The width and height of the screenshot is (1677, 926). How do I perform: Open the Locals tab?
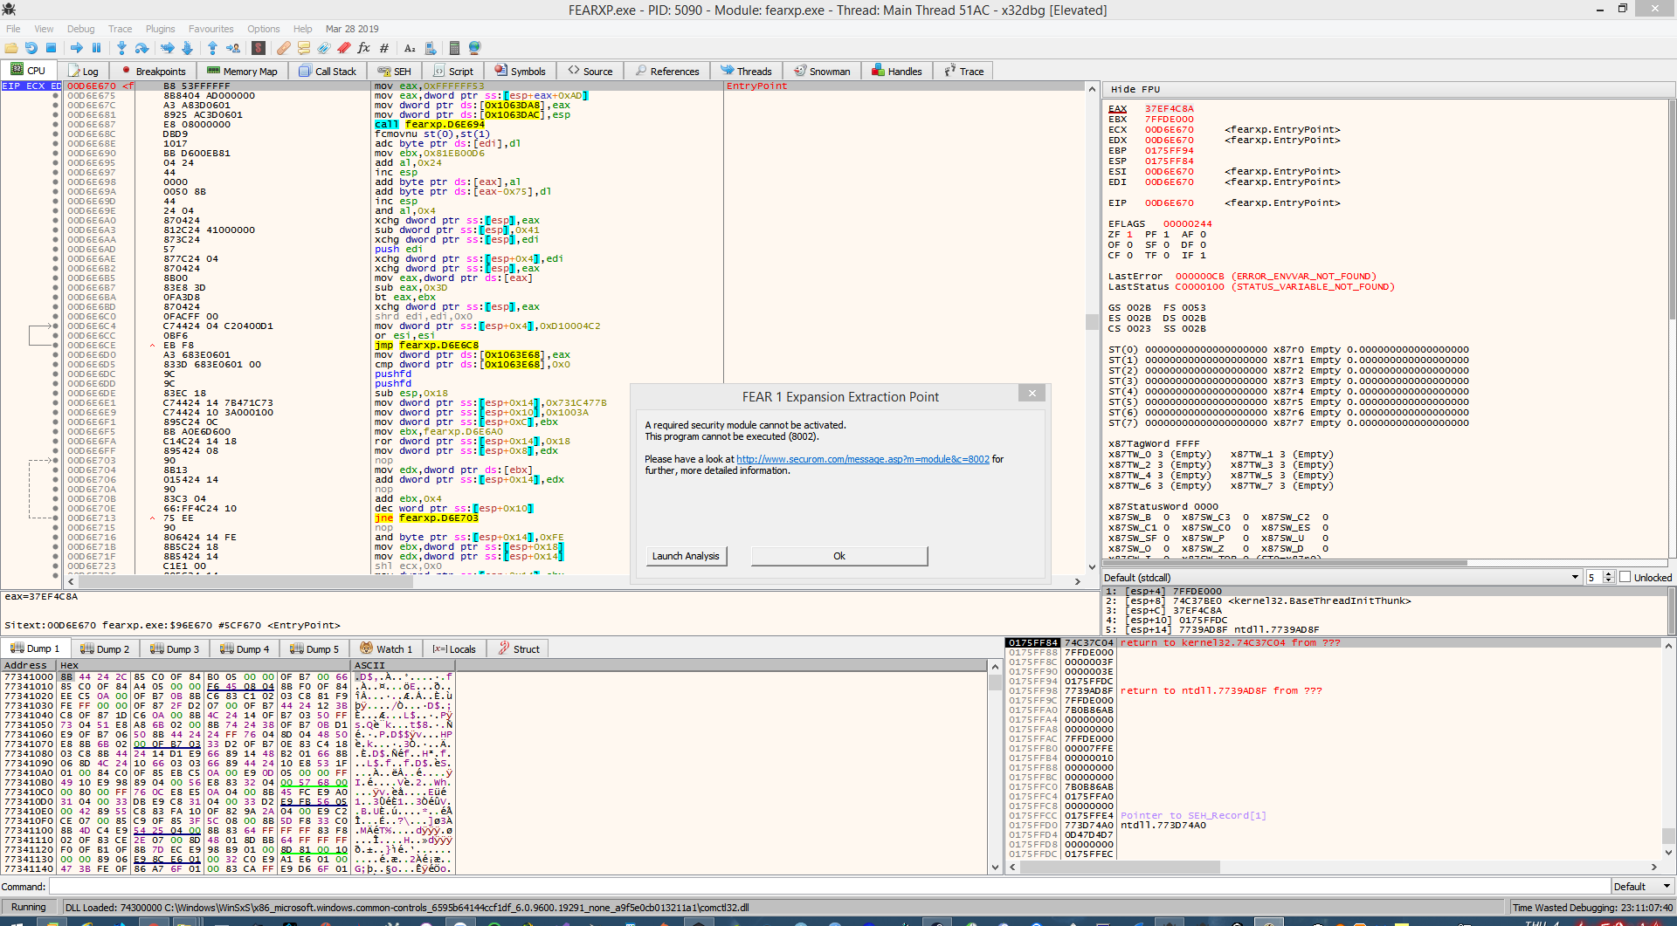click(x=454, y=649)
